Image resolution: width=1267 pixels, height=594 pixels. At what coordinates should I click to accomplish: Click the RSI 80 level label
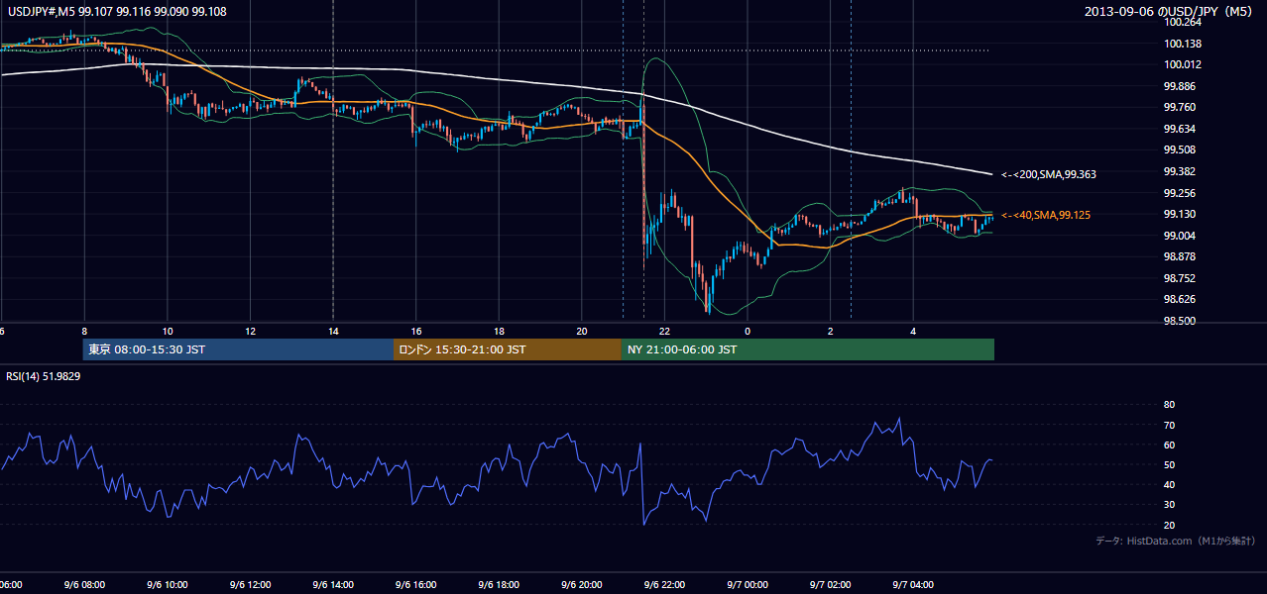point(1169,405)
